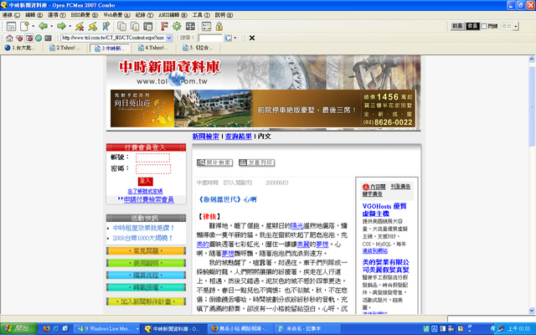This screenshot has width=536, height=335.
Task: Go to the home page house icon
Action: (9, 38)
